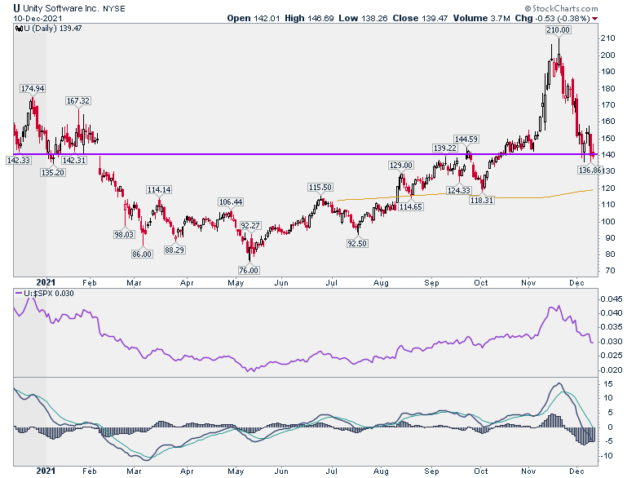Click the 114.65 price label
The image size is (636, 478).
(410, 207)
